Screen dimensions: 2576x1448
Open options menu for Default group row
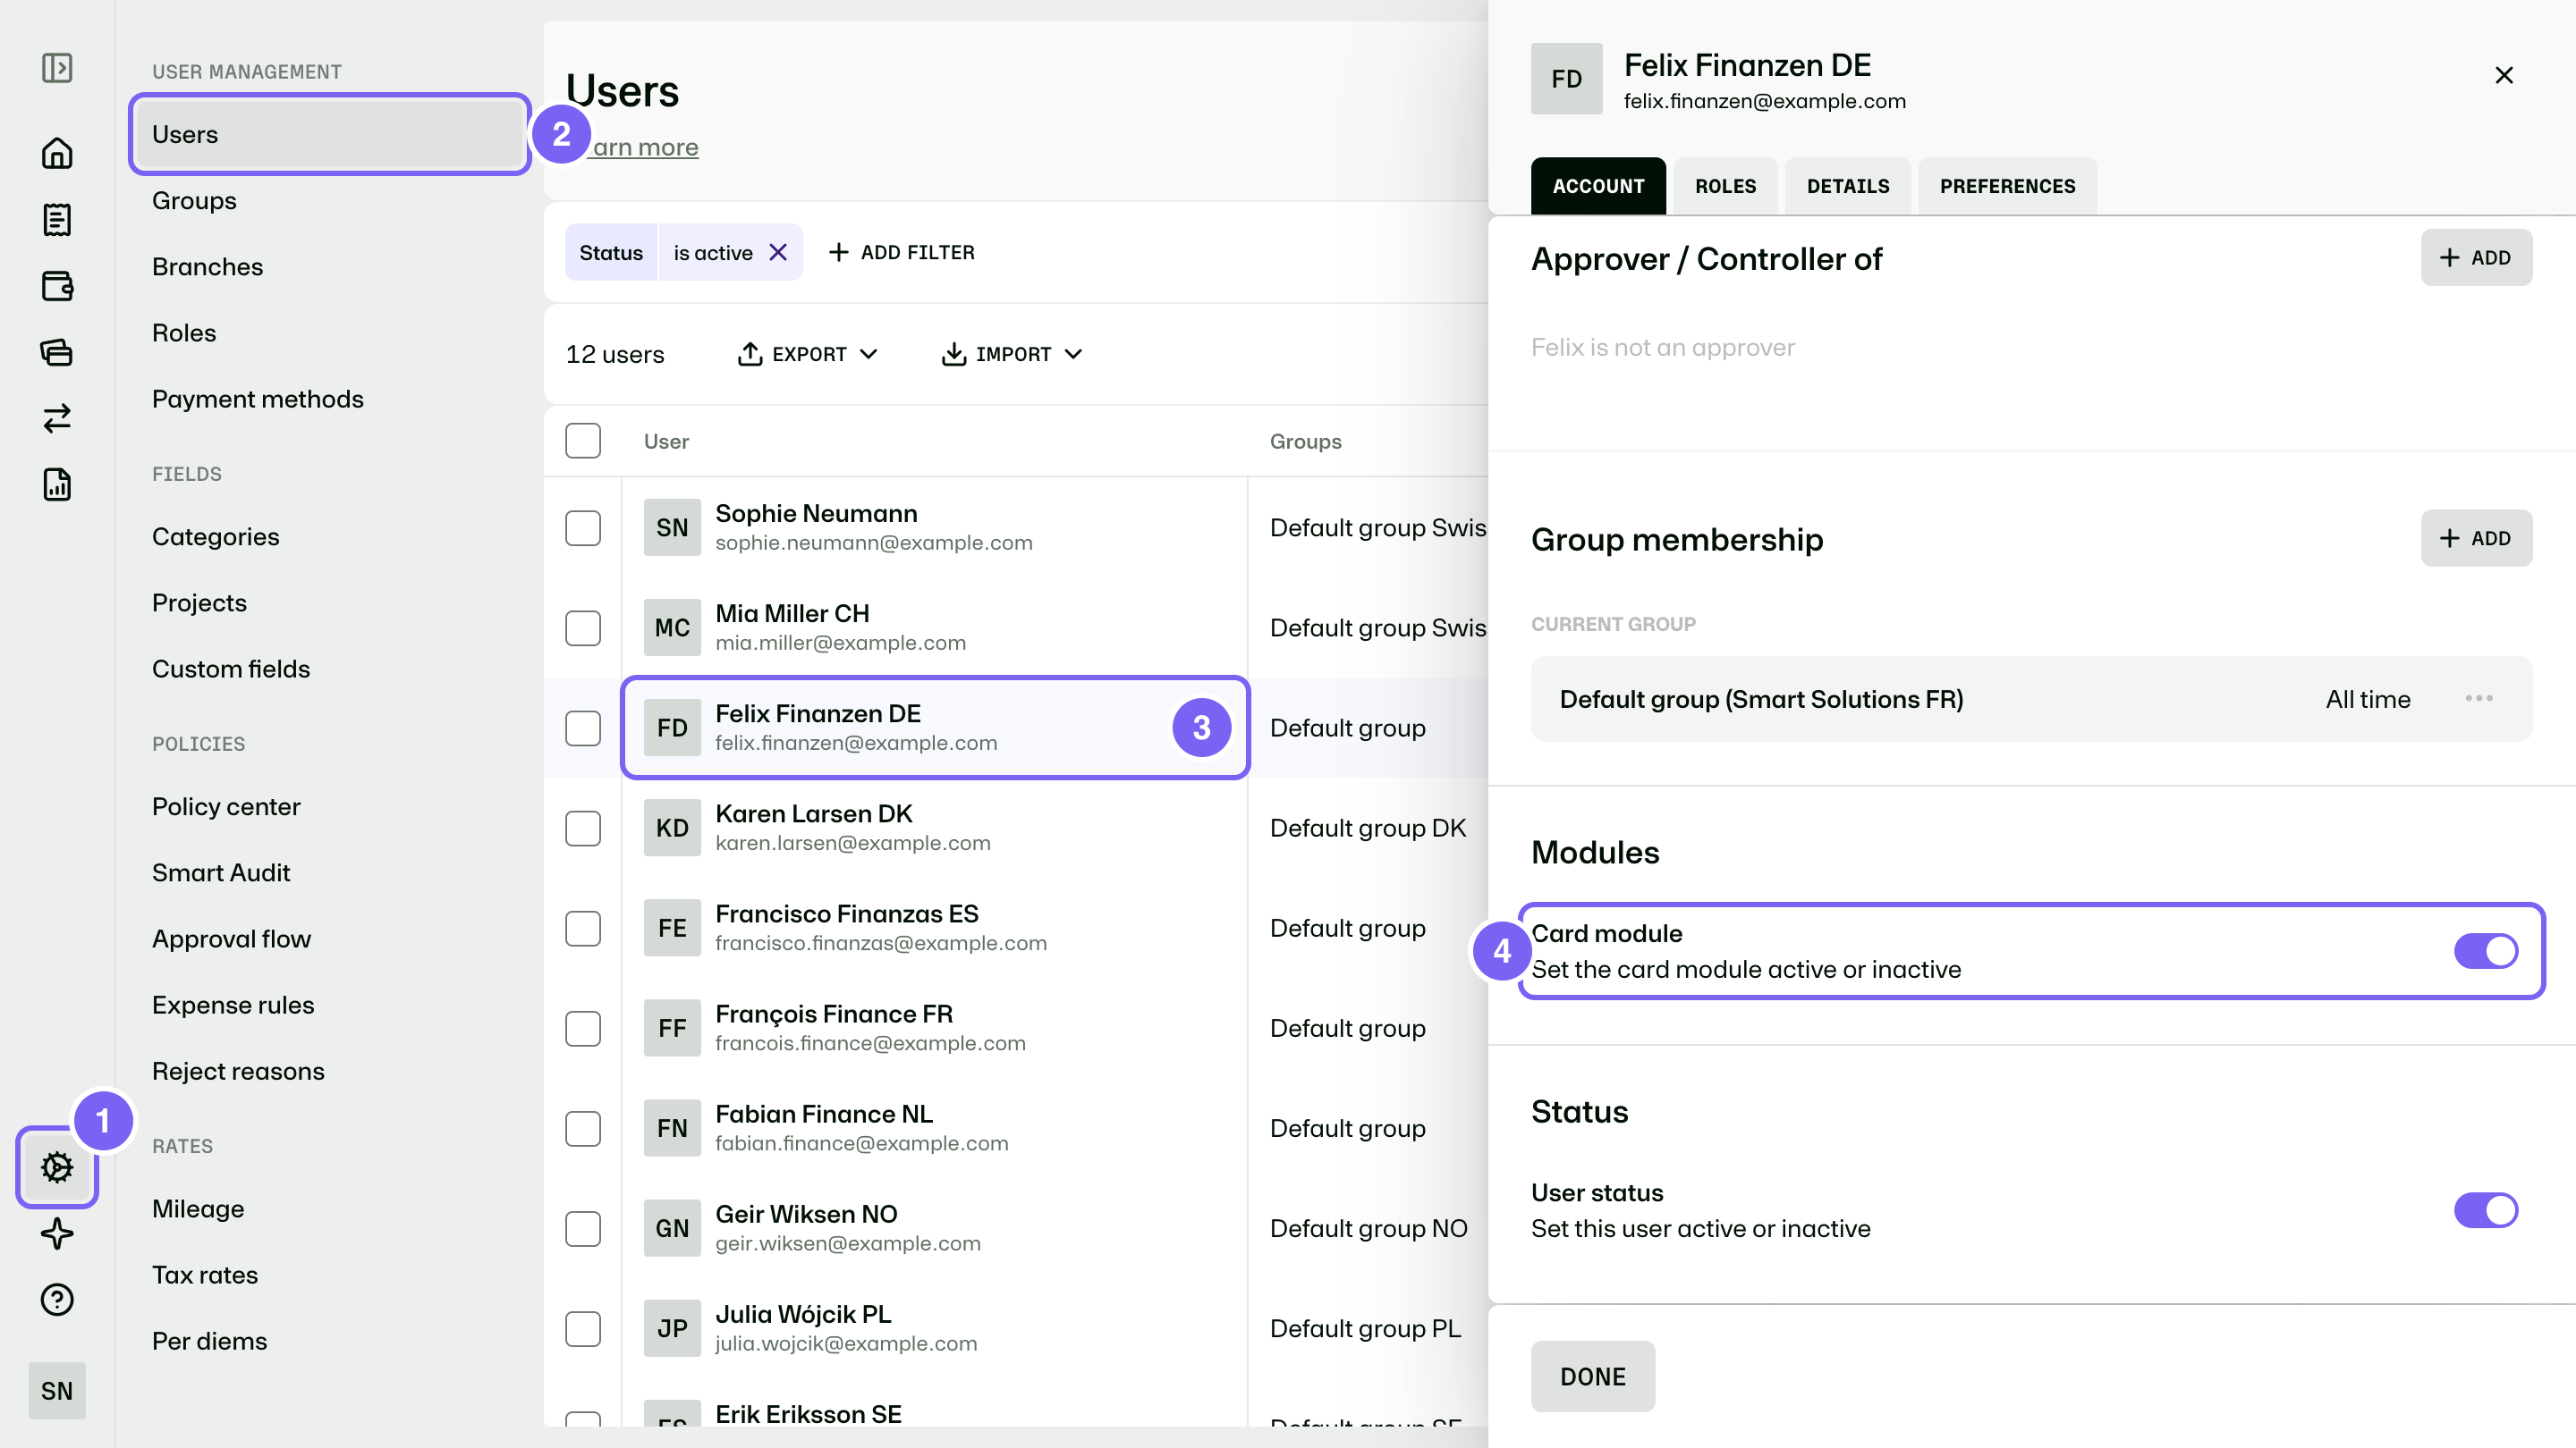2479,698
